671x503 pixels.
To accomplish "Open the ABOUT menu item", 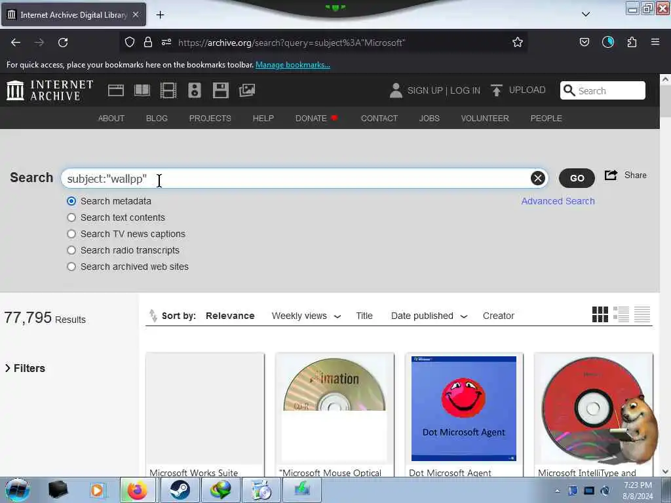I will pyautogui.click(x=111, y=119).
